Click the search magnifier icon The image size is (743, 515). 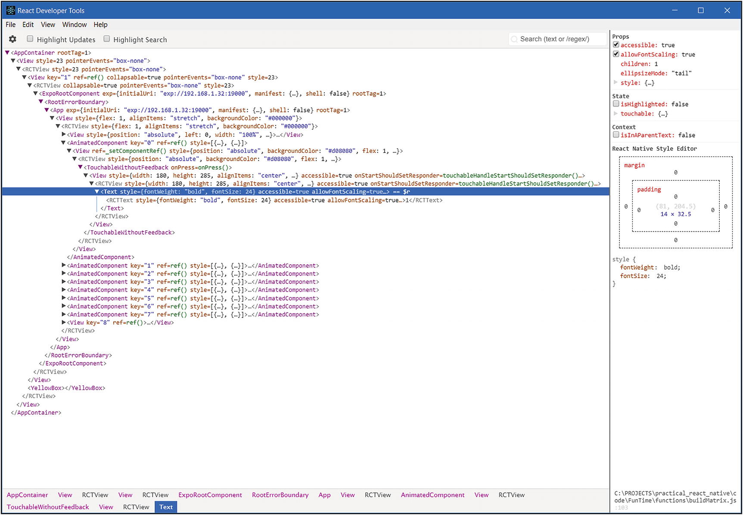click(514, 39)
